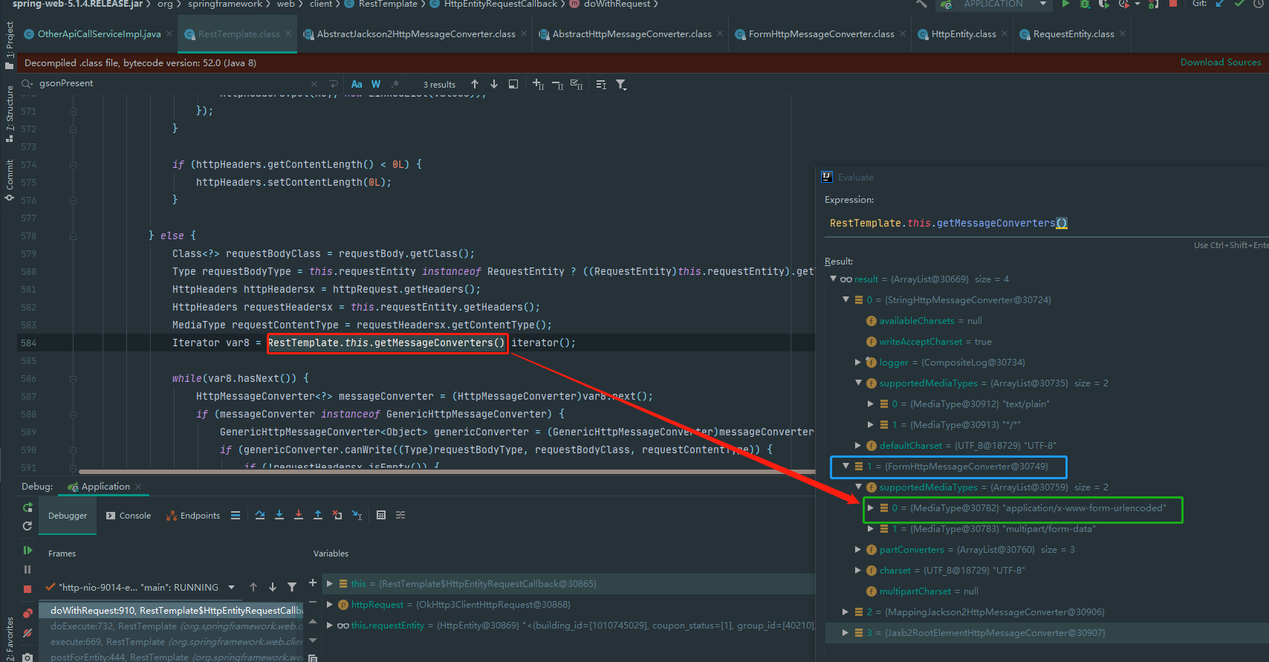Click the Step Into debugger icon
The image size is (1269, 662).
[279, 515]
